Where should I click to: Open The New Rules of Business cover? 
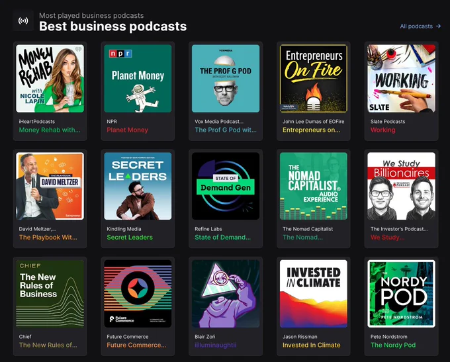point(50,294)
